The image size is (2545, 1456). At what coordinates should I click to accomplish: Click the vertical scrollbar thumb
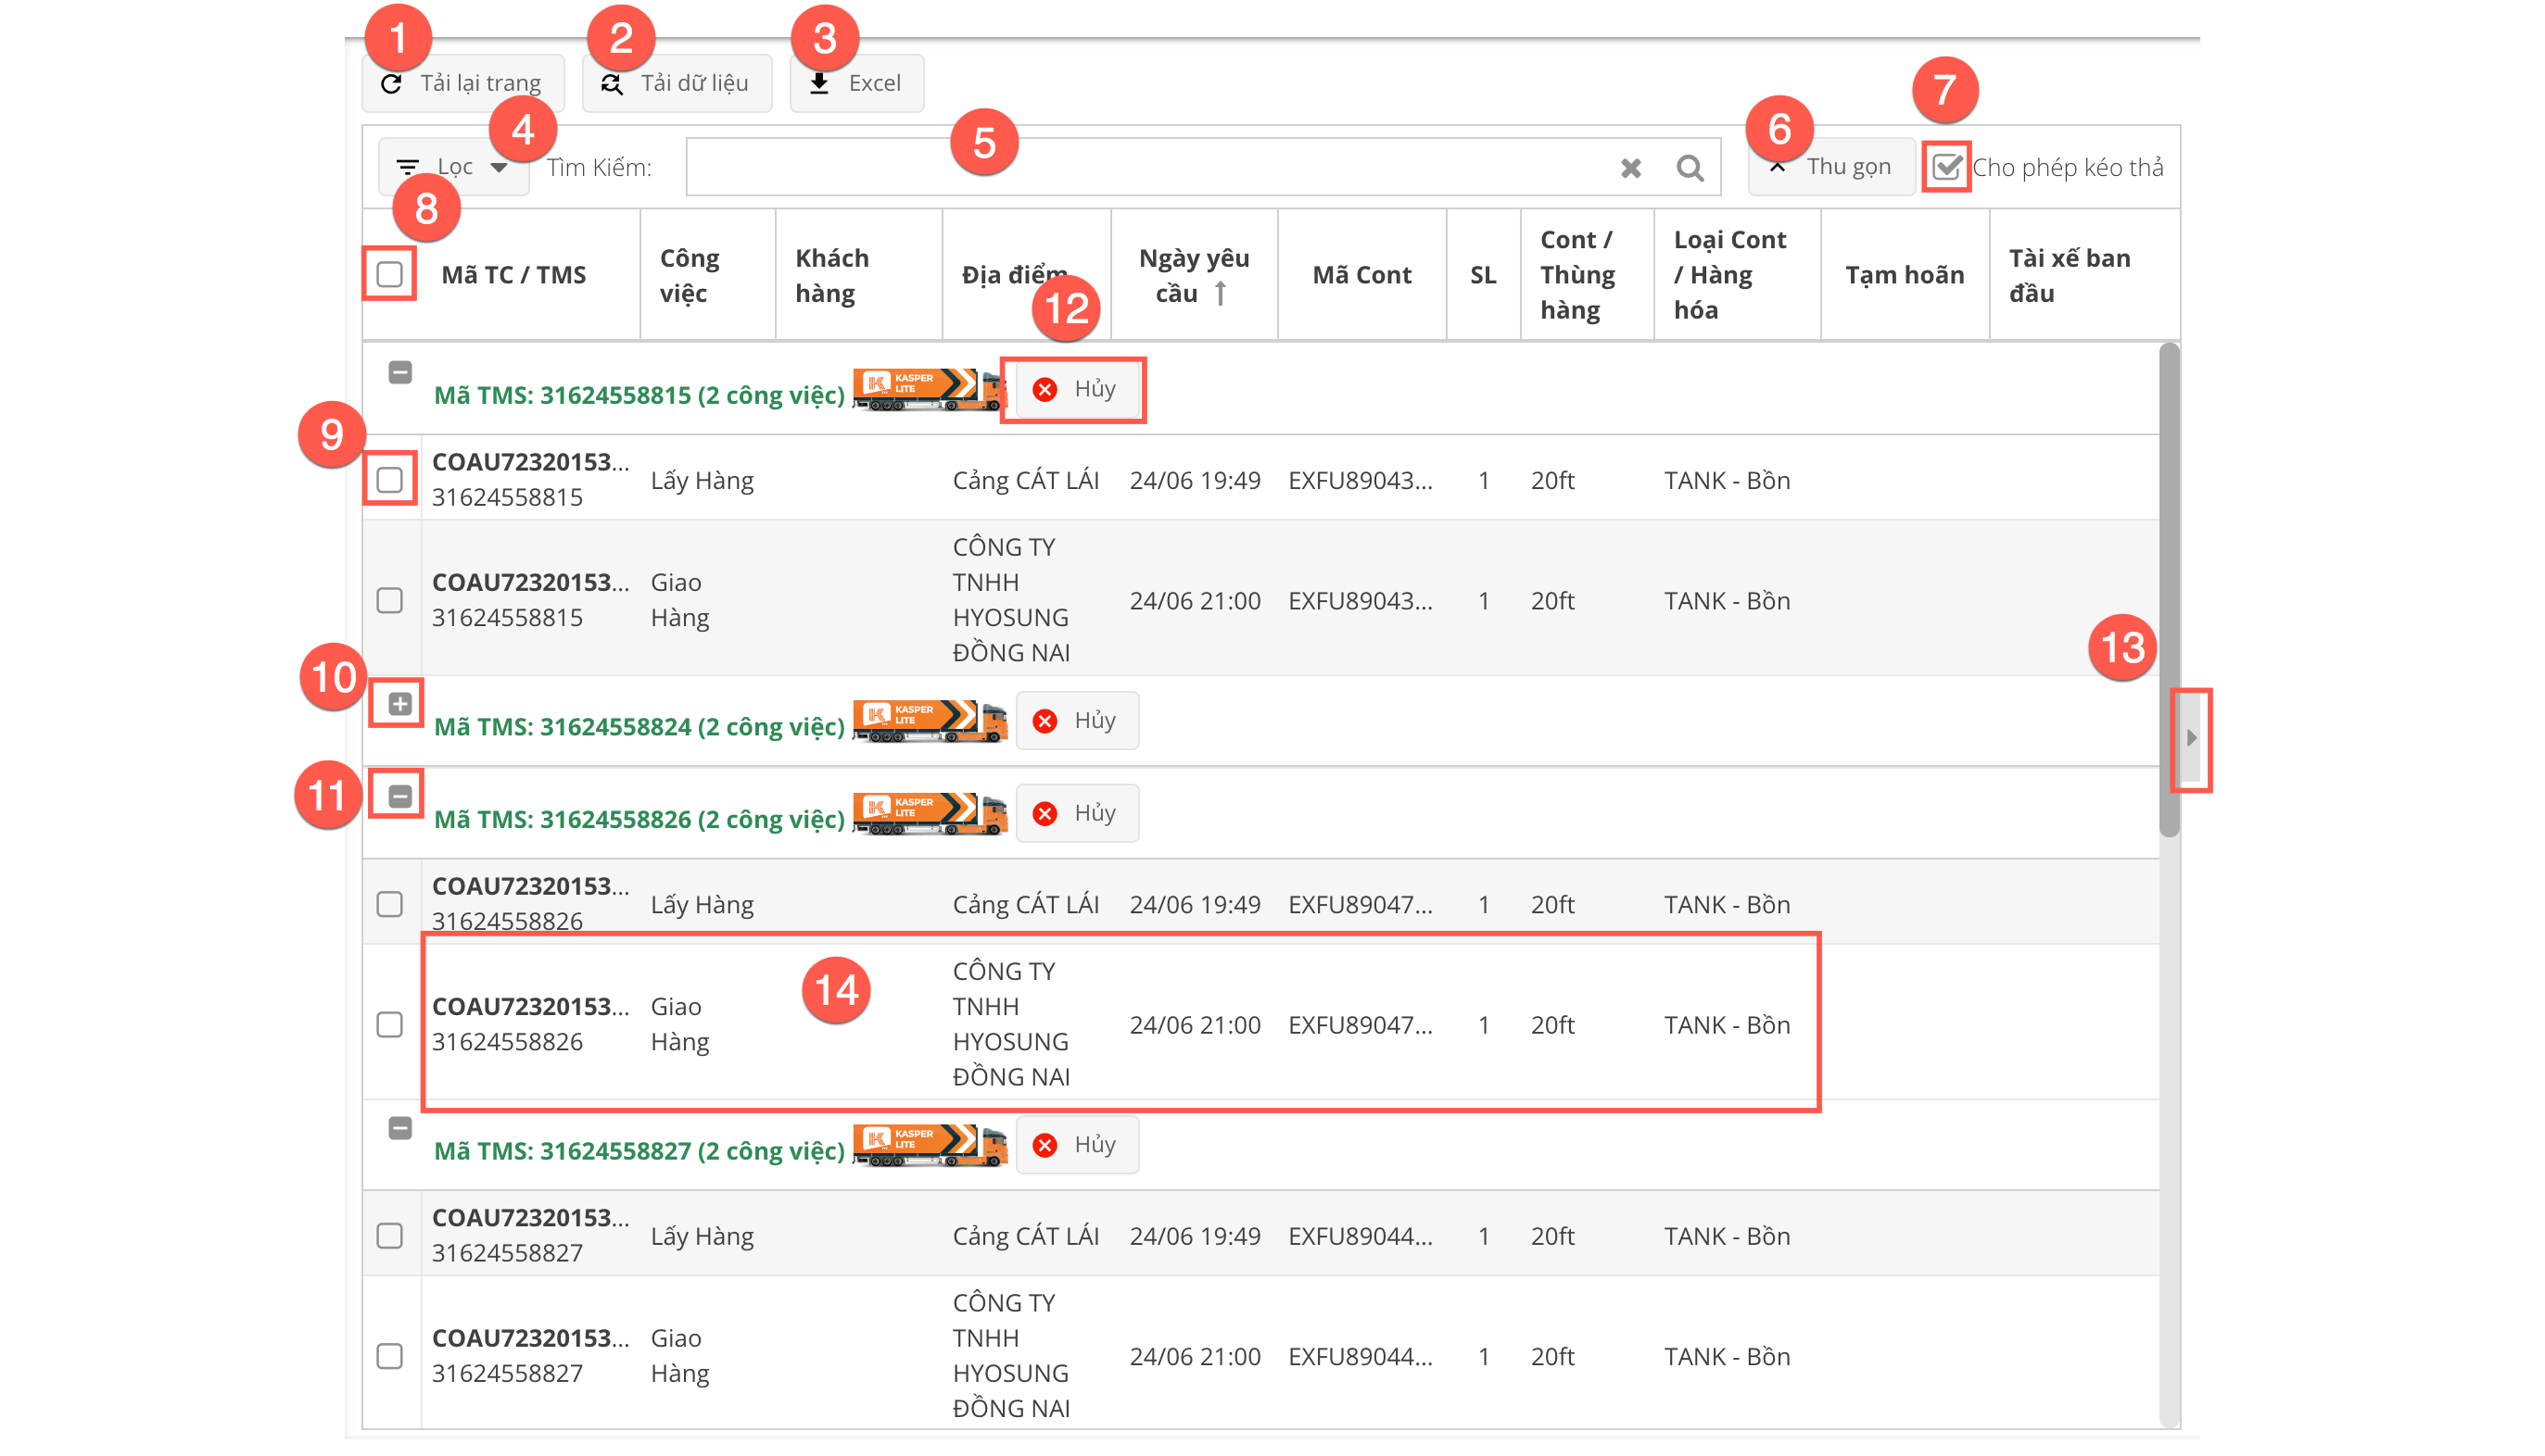coord(2168,560)
